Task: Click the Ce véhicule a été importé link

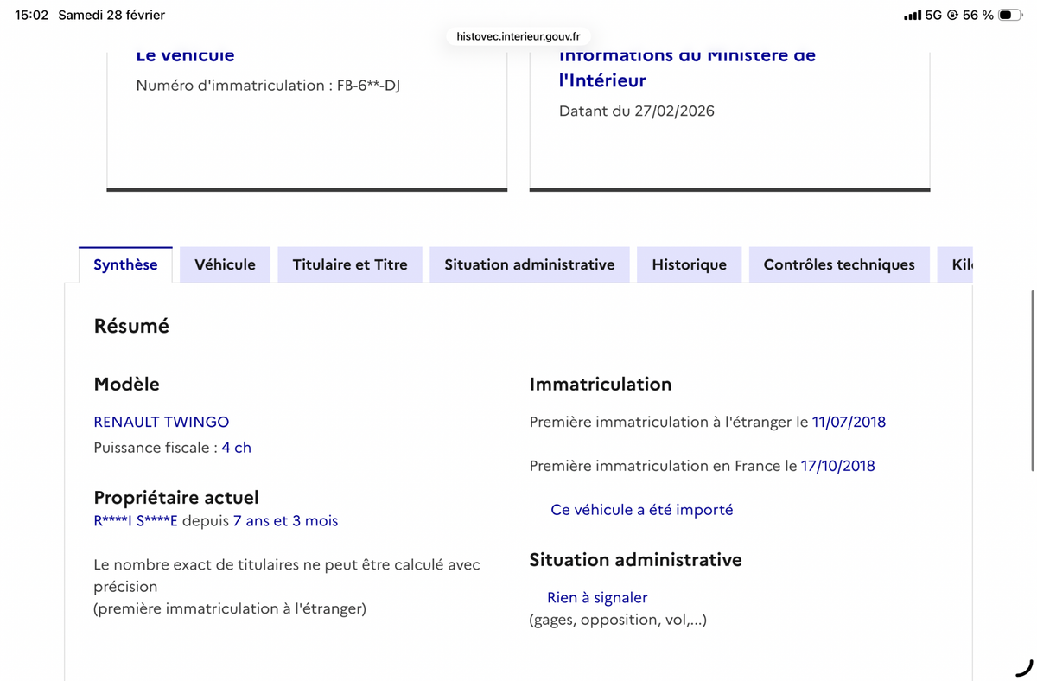Action: pyautogui.click(x=642, y=509)
